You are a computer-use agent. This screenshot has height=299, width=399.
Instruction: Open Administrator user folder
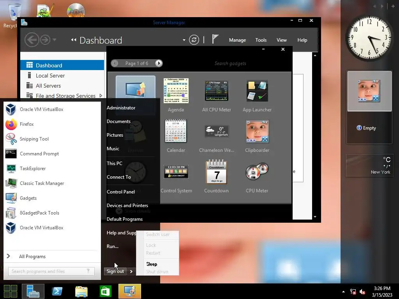point(121,108)
